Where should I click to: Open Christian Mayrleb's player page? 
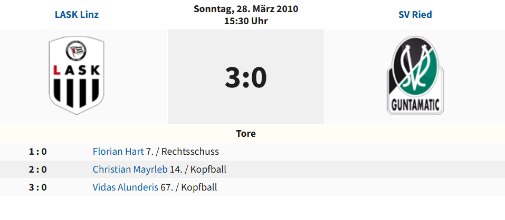130,169
